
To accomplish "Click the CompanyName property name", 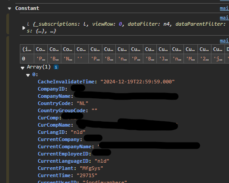I will (54, 96).
